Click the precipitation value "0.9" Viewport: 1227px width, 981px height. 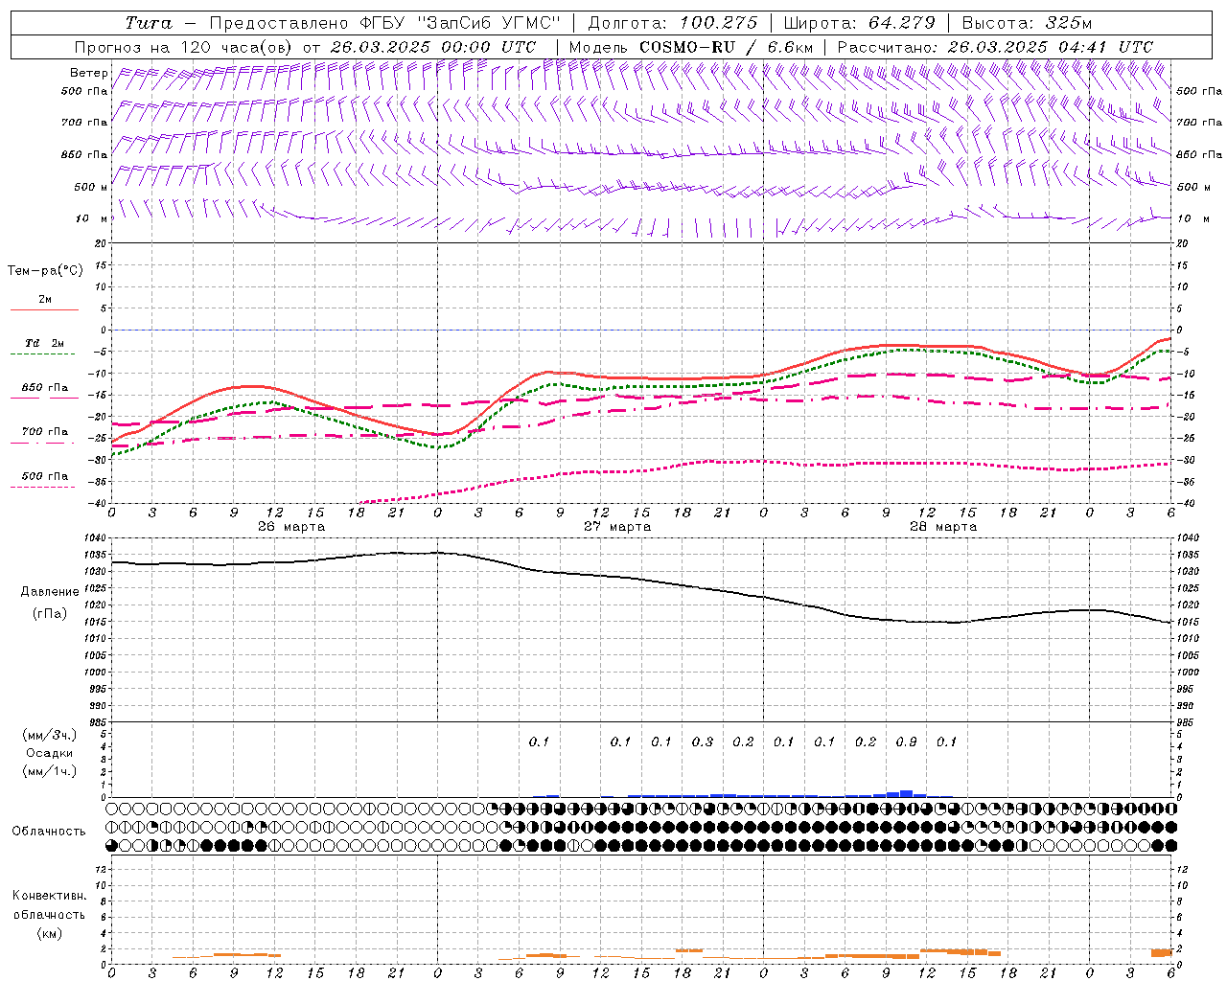906,742
